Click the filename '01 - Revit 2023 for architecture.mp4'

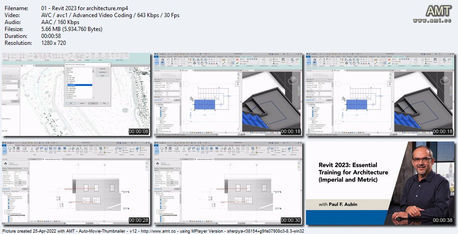85,8
